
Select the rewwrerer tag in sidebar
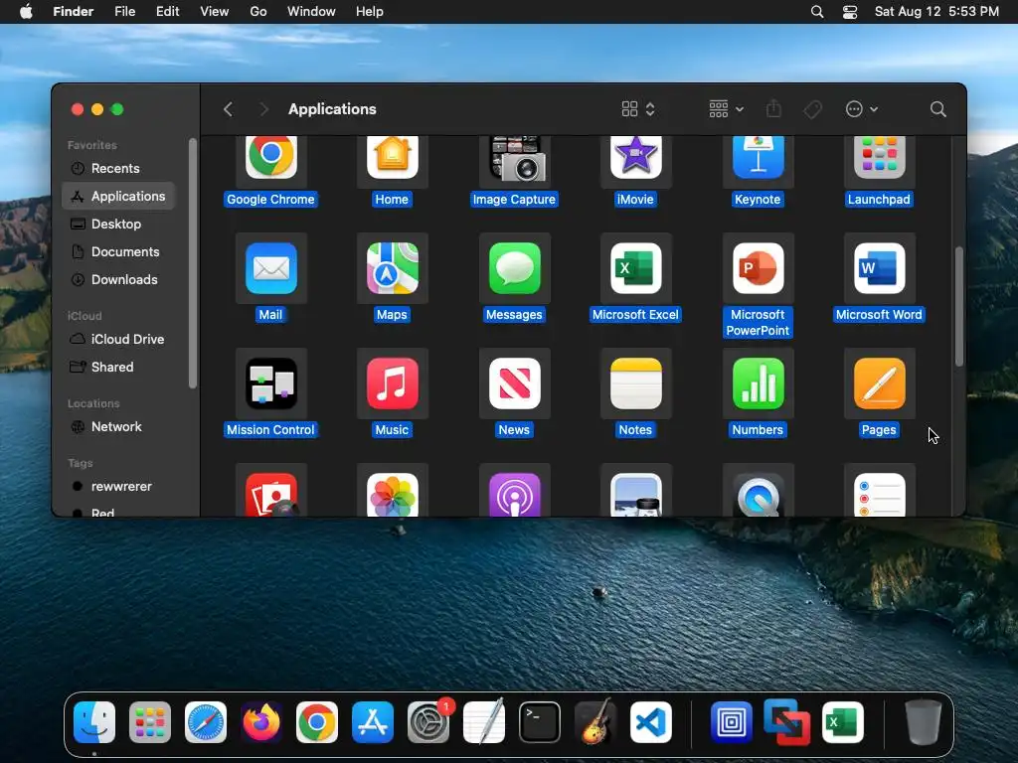click(x=118, y=487)
